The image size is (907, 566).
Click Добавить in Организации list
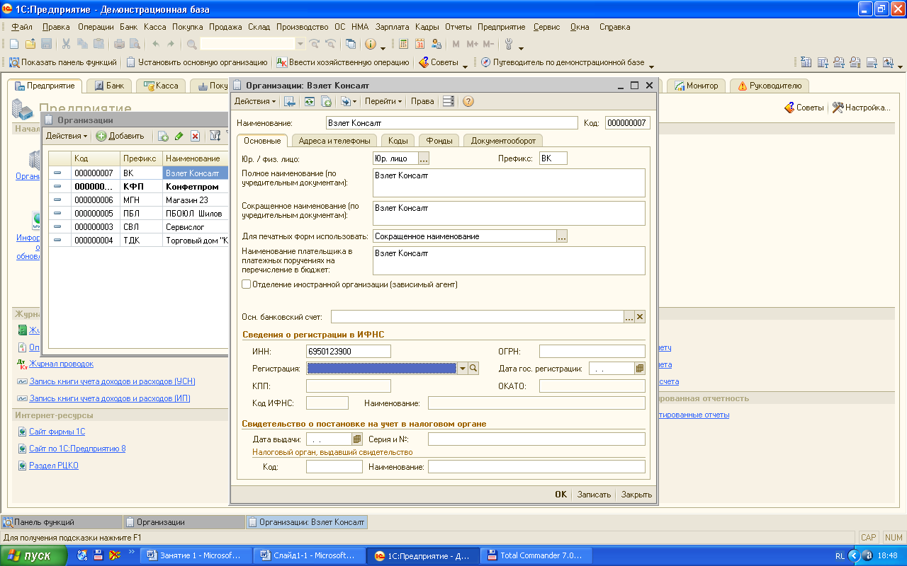(120, 136)
